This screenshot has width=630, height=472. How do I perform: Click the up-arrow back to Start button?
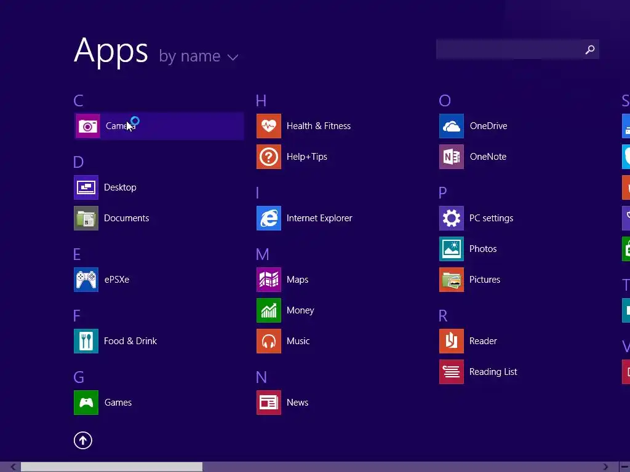point(83,440)
